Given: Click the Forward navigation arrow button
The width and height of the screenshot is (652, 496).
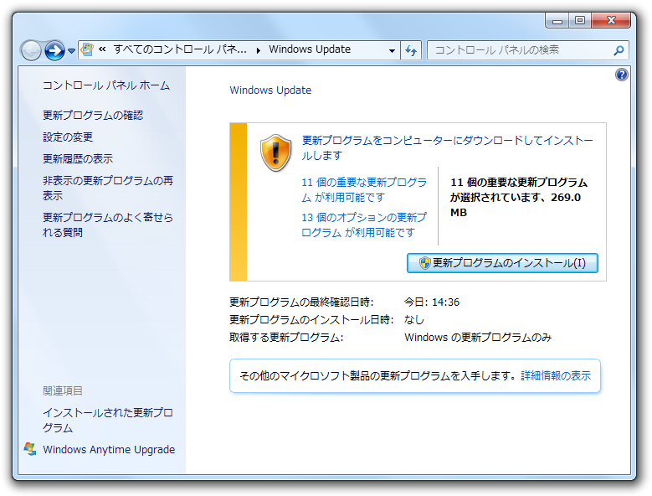Looking at the screenshot, I should [x=54, y=50].
